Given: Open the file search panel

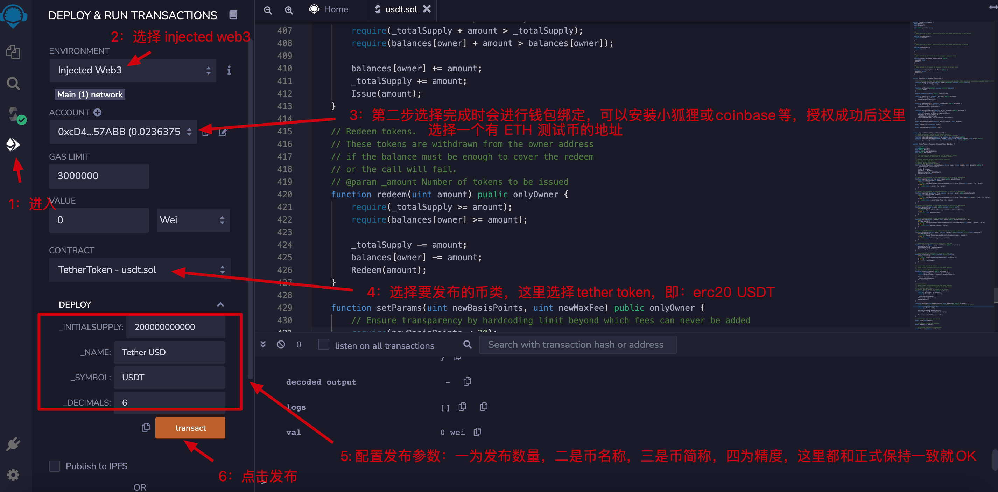Looking at the screenshot, I should click(13, 83).
